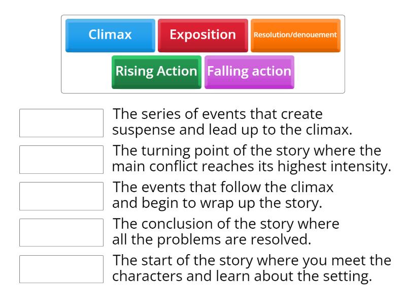
Task: Click the word bank panel
Action: pyautogui.click(x=203, y=51)
